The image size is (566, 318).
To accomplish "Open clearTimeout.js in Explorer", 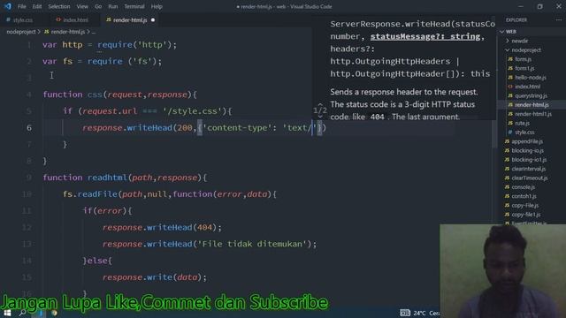I will [530, 178].
